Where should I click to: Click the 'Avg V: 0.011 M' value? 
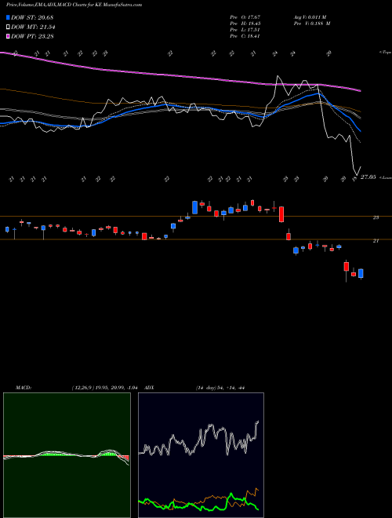coord(310,17)
